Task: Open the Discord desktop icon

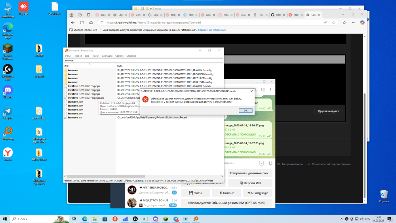Action: (x=8, y=92)
